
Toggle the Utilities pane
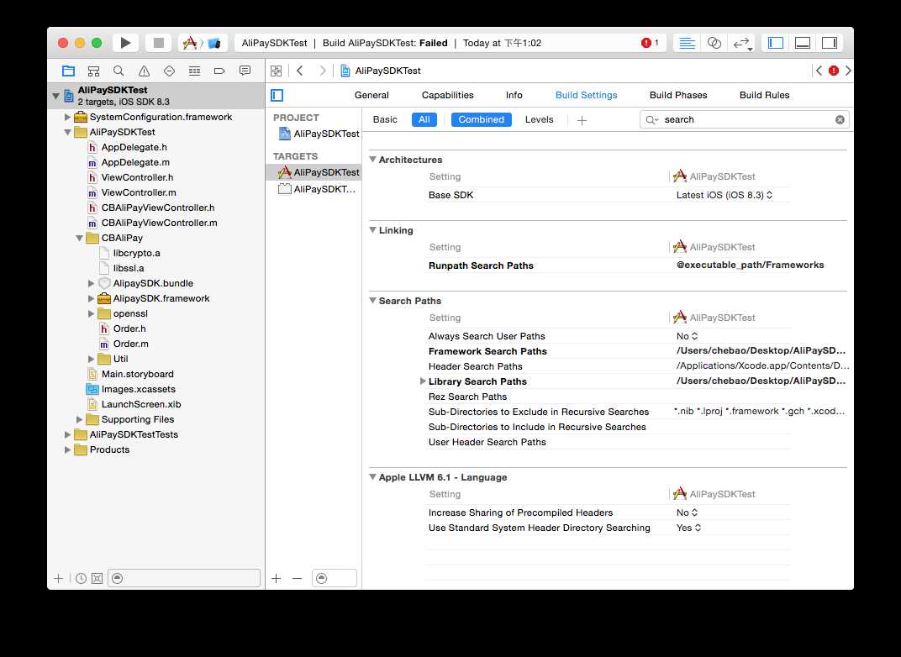pos(830,43)
